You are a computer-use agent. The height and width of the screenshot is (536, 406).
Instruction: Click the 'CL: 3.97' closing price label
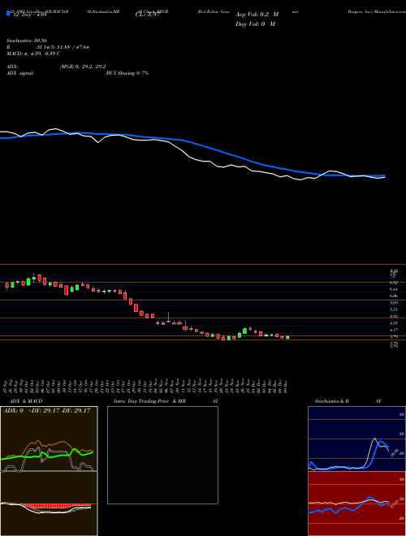148,15
